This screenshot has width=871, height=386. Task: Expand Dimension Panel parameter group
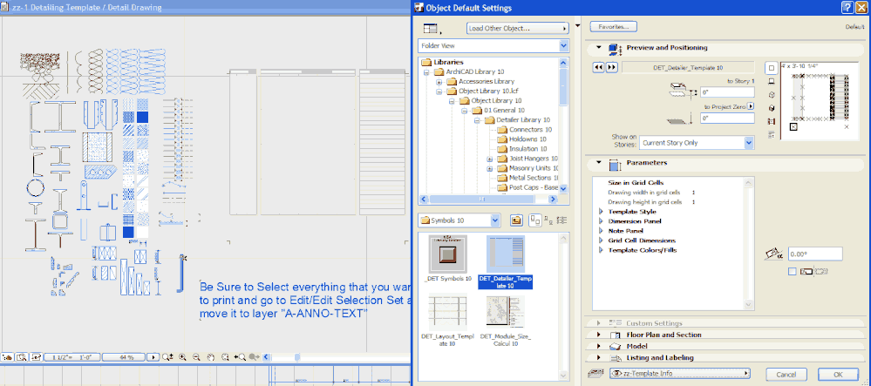coord(601,221)
